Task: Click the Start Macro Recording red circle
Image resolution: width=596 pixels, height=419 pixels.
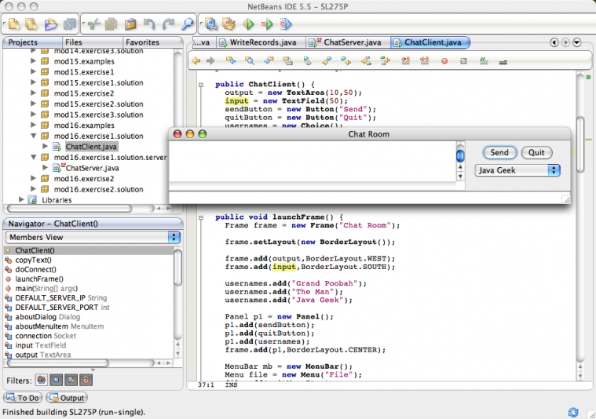Action: (x=444, y=61)
